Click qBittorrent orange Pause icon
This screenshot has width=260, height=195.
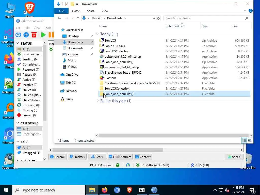click(51, 35)
